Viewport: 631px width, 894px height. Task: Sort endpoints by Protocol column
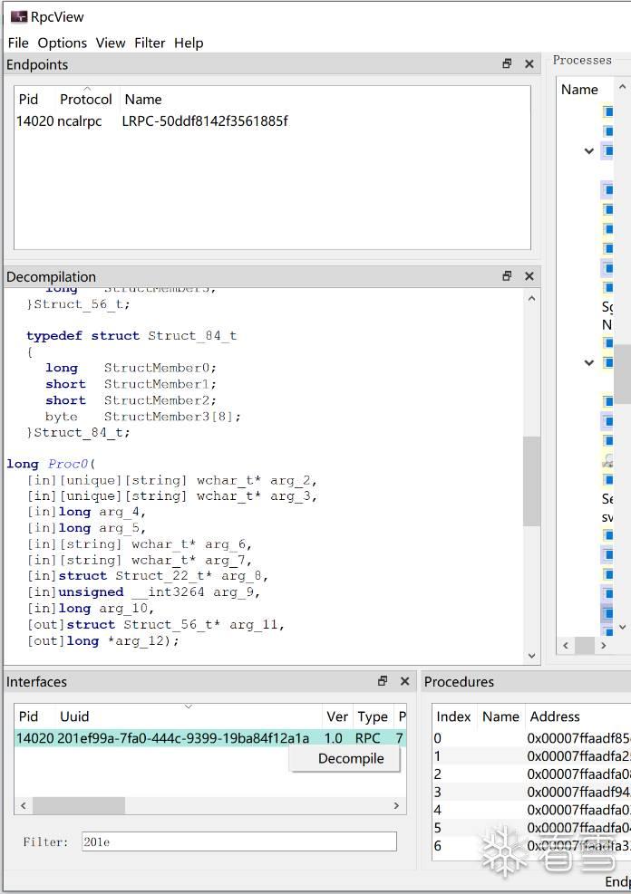87,100
